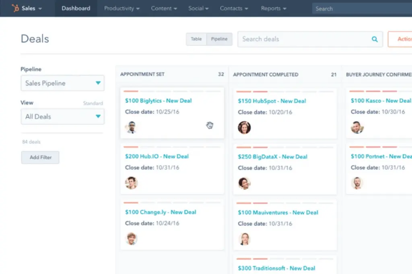Click the Kasco deal stage progress bar
Viewport: 412px width, 274px height.
click(381, 91)
